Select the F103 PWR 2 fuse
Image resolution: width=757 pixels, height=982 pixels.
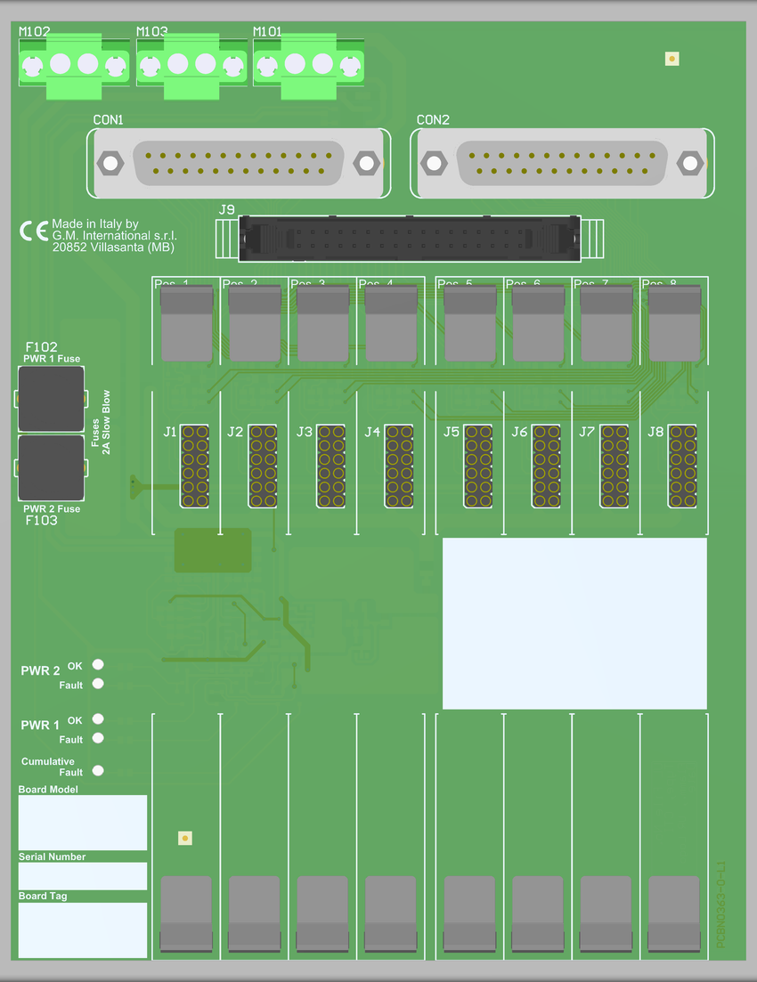tap(51, 468)
